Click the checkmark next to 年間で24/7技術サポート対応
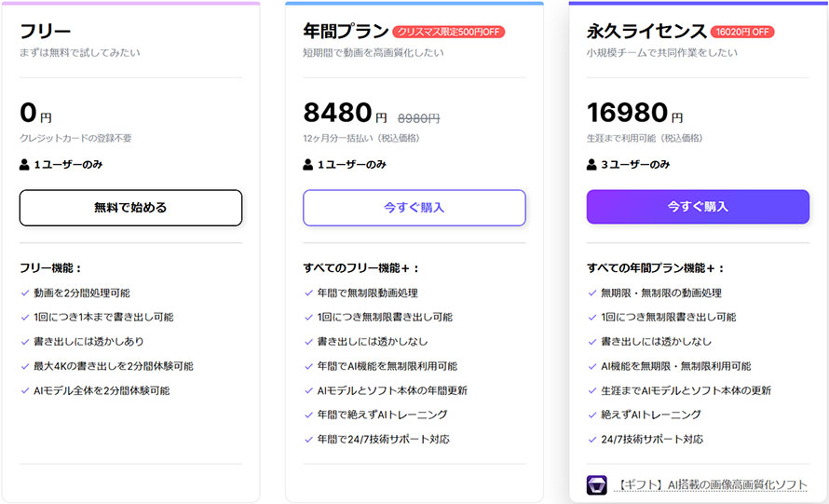The height and width of the screenshot is (504, 829). [309, 439]
